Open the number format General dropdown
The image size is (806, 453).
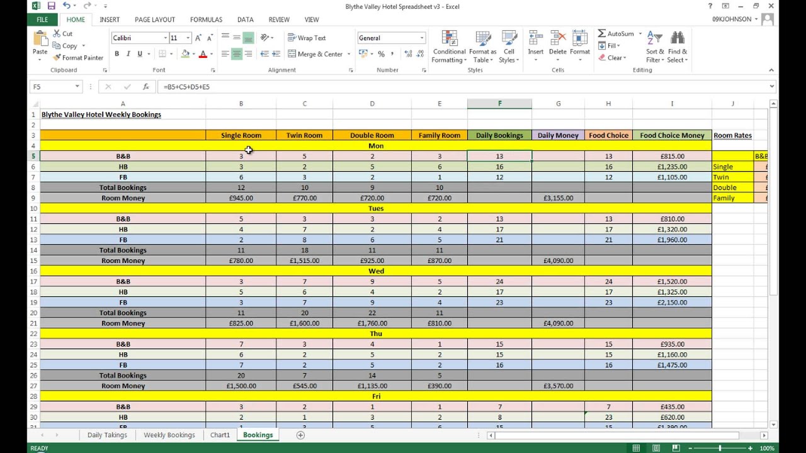[x=422, y=38]
